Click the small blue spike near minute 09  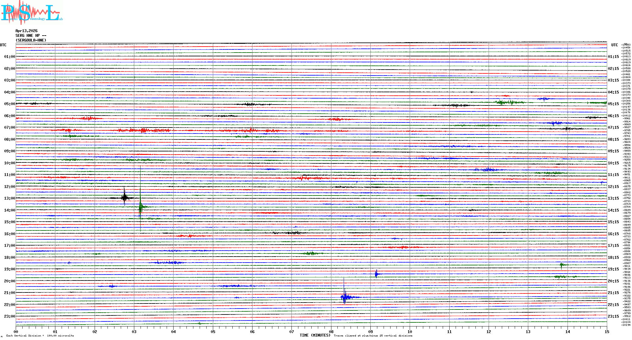[x=376, y=274]
